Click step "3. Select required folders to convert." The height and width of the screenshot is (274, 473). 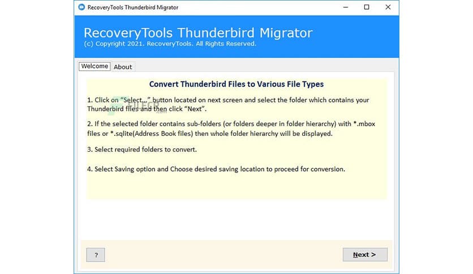(x=142, y=149)
